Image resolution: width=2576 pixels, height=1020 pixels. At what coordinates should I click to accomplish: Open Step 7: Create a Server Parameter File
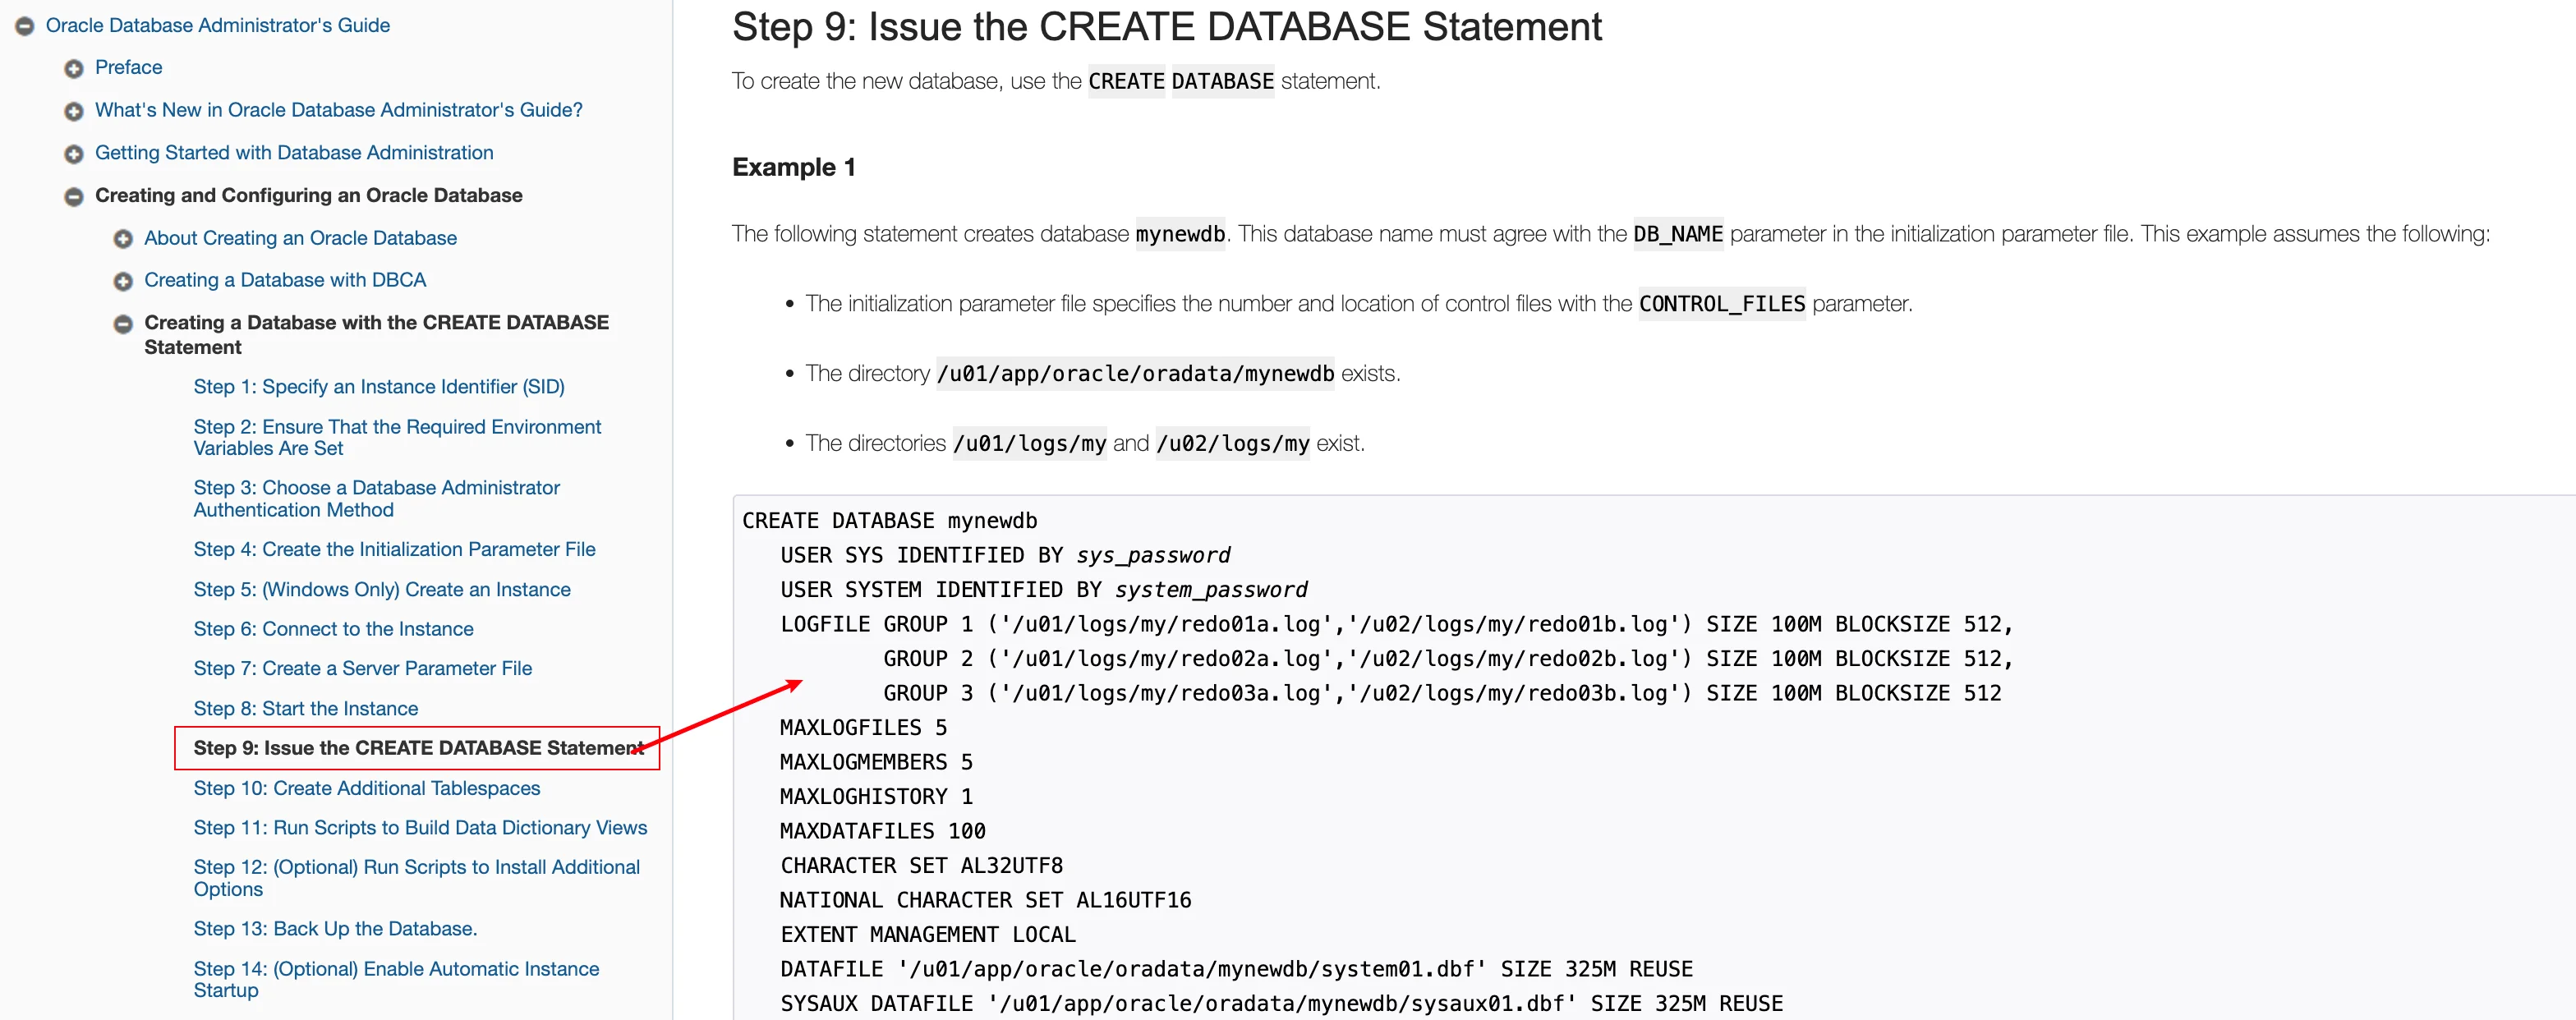[362, 668]
